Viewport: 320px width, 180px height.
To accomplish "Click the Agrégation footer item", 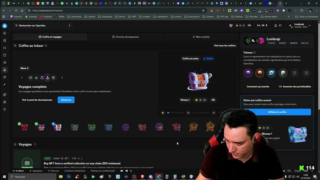I will tap(36, 171).
